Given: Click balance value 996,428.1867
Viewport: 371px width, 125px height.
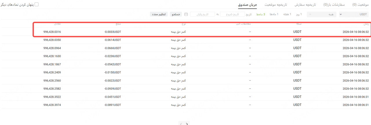Looking at the screenshot, I should (x=52, y=64).
